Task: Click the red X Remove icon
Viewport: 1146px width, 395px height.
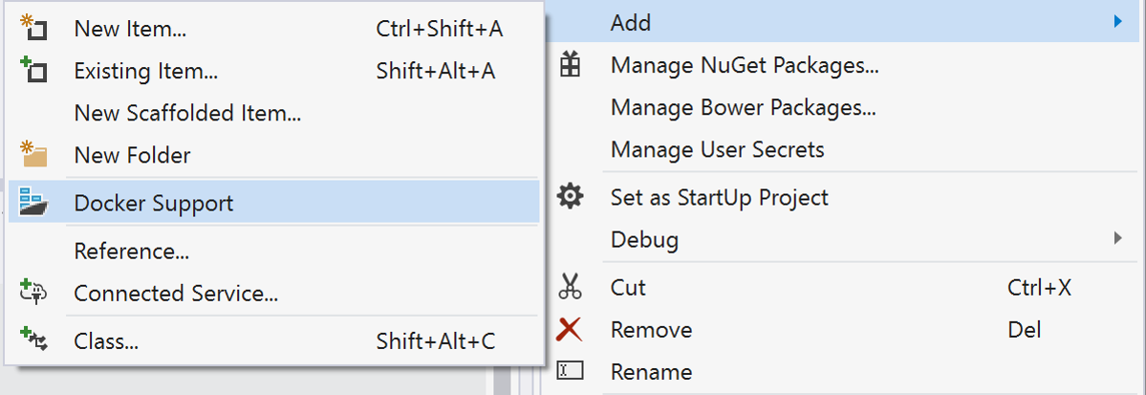Action: [x=570, y=329]
